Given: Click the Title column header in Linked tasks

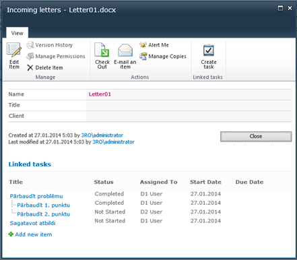Looking at the screenshot, I should (x=15, y=182).
